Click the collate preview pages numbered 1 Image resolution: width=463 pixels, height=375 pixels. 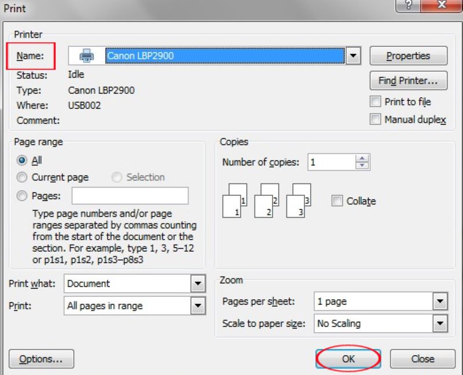click(235, 201)
